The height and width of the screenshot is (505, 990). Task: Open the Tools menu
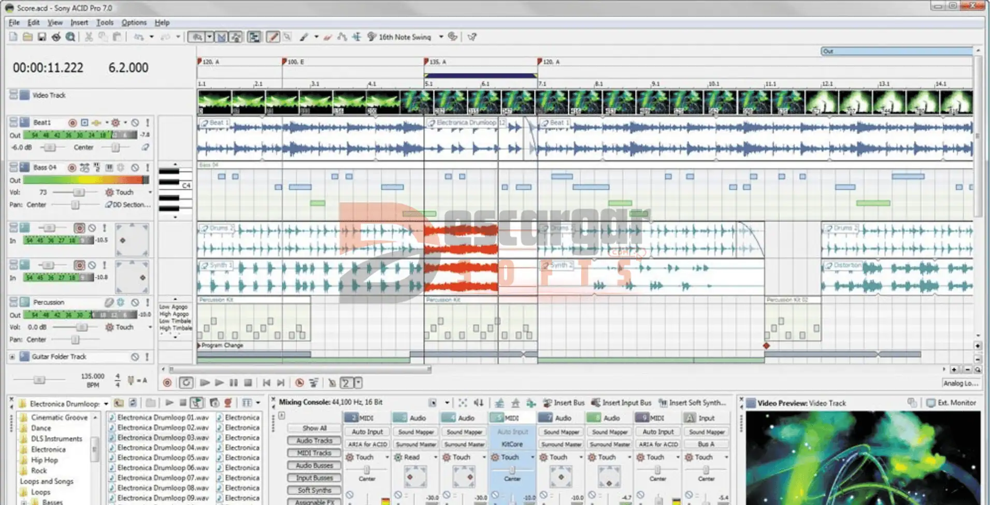pos(105,22)
